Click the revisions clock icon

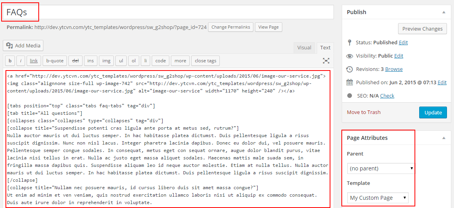point(350,69)
